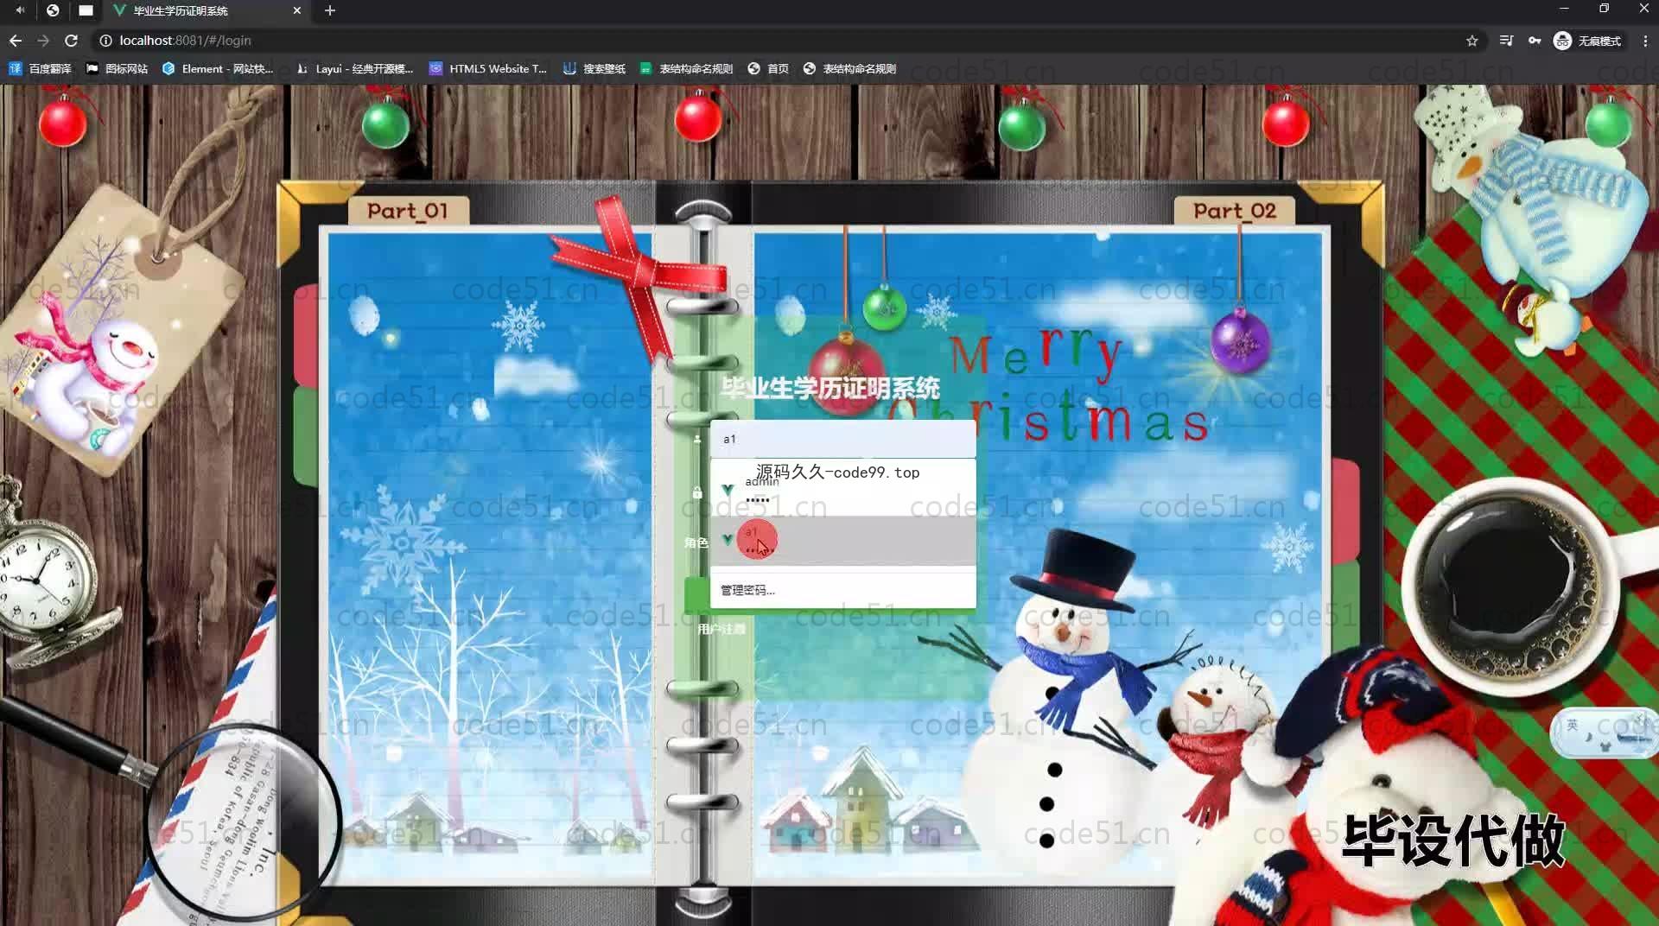Go back to the previous page

tap(16, 41)
